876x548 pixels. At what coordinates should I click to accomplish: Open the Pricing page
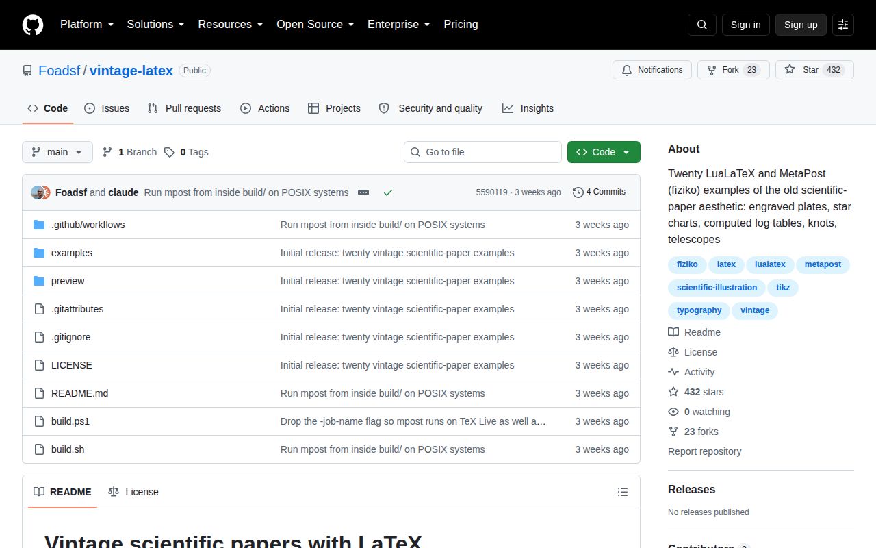click(x=461, y=25)
